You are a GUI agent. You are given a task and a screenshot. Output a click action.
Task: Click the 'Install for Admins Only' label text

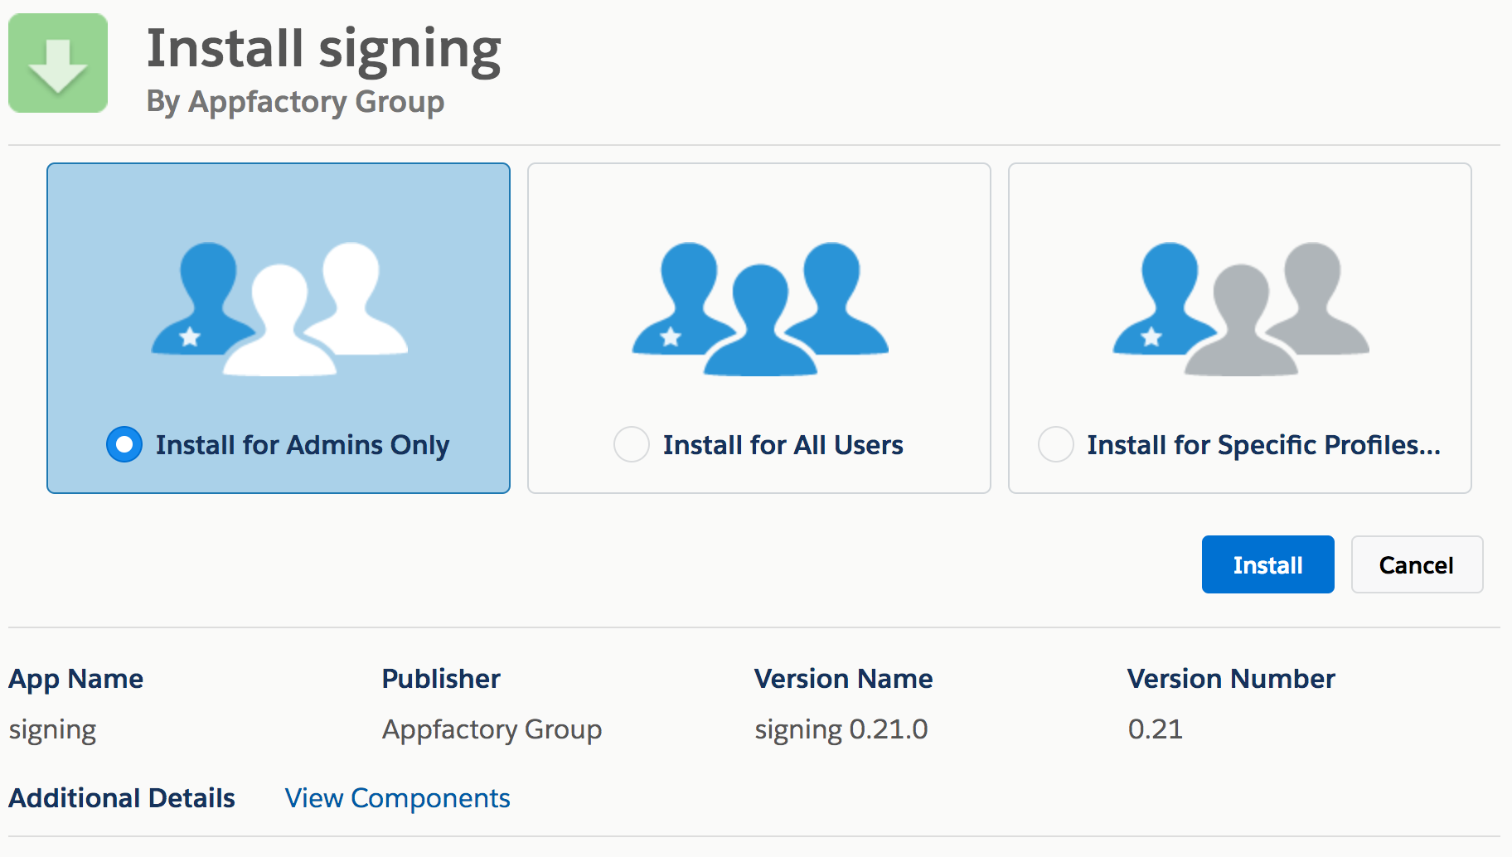[x=302, y=445]
